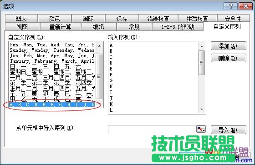Viewport: 255px width, 165px height.
Task: Select the January, February, March list entry
Action: (x=52, y=61)
